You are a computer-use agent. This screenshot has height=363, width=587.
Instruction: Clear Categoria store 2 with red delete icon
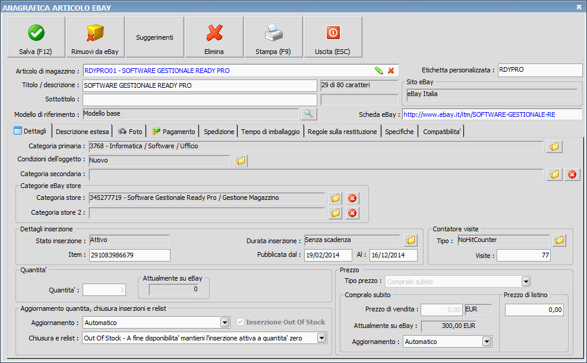coord(352,213)
